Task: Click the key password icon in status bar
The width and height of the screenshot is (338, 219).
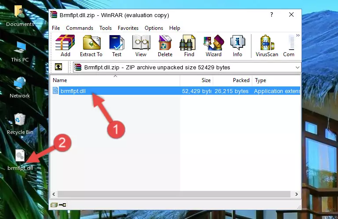Action: [x=62, y=205]
